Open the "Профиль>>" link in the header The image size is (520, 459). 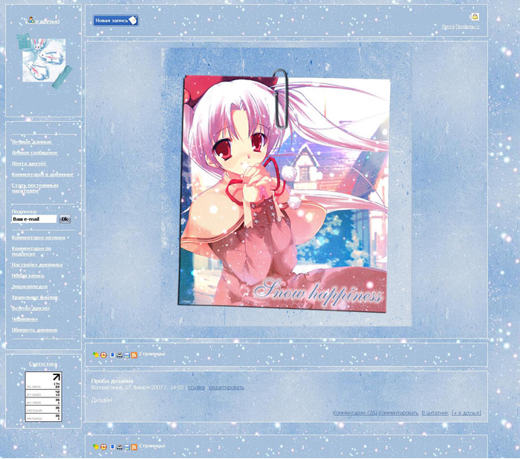[x=467, y=27]
